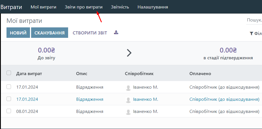This screenshot has height=129, width=262.
Task: Click the right chevron arrow between totals
Action: (x=129, y=53)
